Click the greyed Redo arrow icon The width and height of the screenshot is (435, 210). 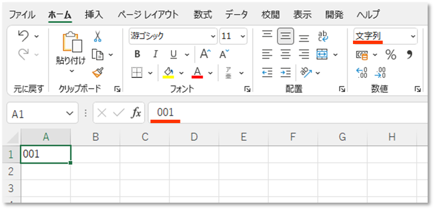(24, 54)
